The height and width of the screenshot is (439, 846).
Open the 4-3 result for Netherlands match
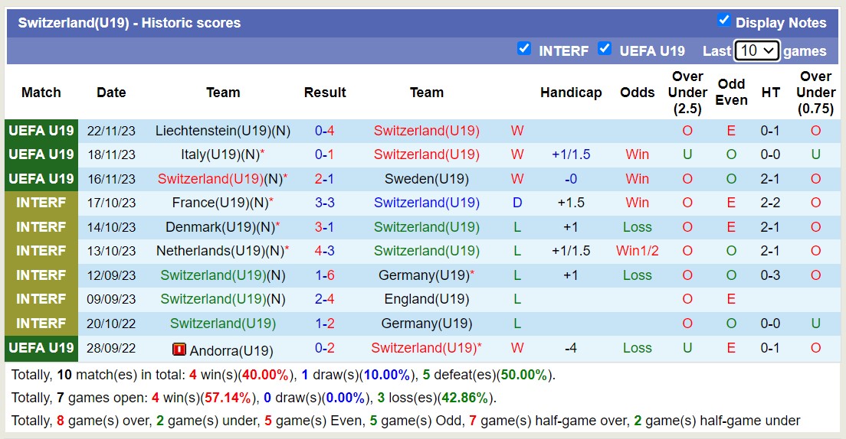click(325, 251)
